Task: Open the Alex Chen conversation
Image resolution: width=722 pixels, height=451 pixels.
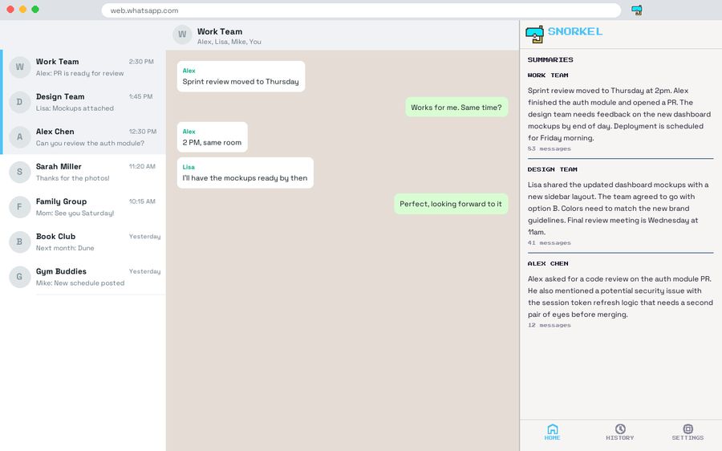Action: (x=83, y=136)
